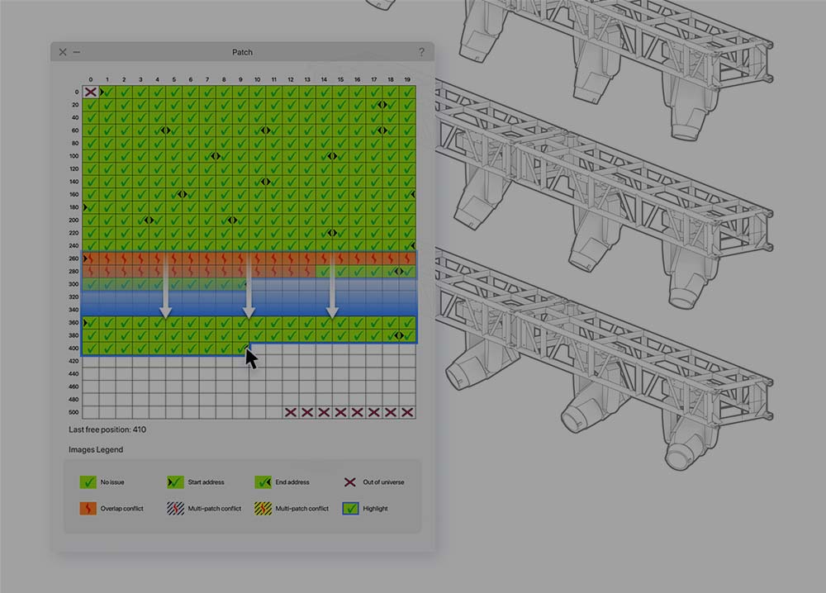826x593 pixels.
Task: Click the row label 260
Action: [74, 258]
